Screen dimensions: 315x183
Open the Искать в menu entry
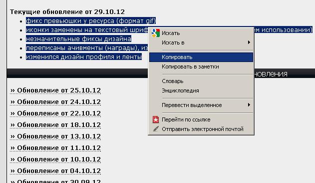click(201, 42)
